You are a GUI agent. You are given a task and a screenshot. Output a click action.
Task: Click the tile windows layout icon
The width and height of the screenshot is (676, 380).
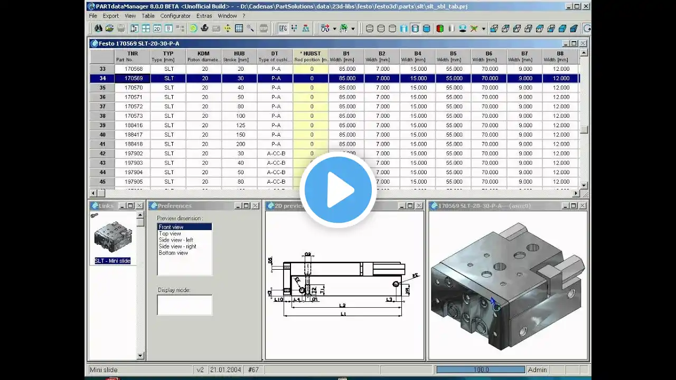tap(146, 28)
